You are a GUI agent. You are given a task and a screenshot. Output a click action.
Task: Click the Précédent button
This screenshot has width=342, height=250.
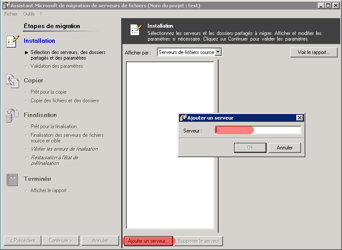pos(22,241)
